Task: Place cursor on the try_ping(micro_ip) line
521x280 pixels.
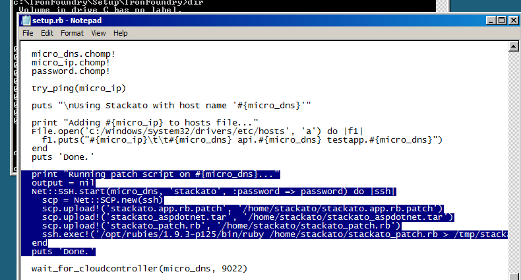Action: [78, 88]
